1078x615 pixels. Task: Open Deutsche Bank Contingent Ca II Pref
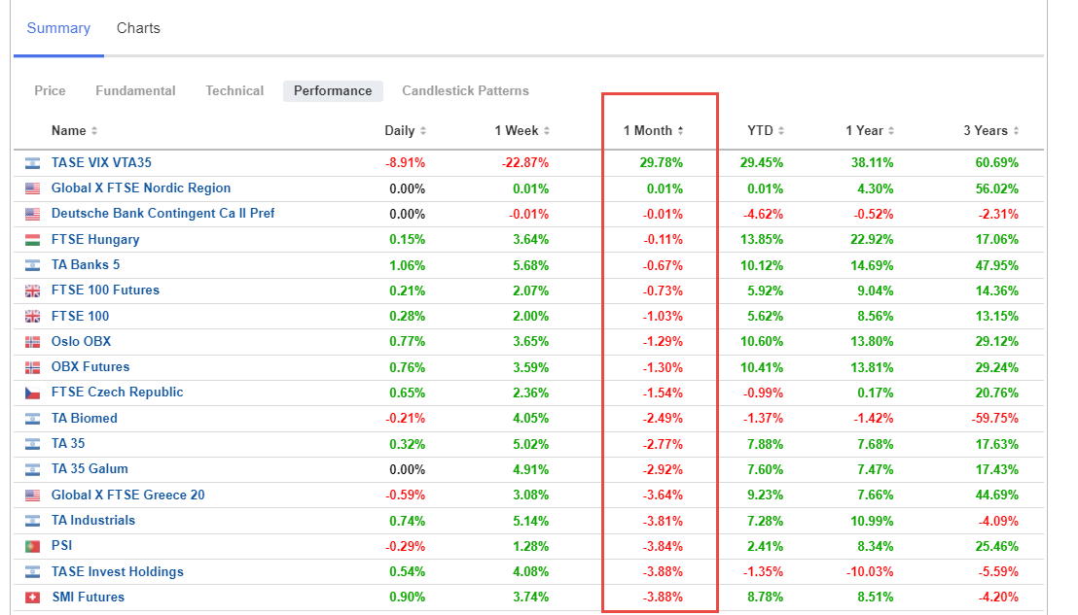(162, 214)
